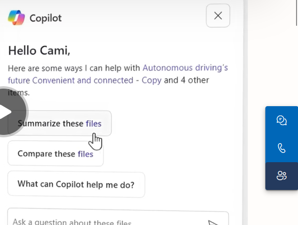This screenshot has width=298, height=225.
Task: Click the phone call icon
Action: click(x=281, y=148)
